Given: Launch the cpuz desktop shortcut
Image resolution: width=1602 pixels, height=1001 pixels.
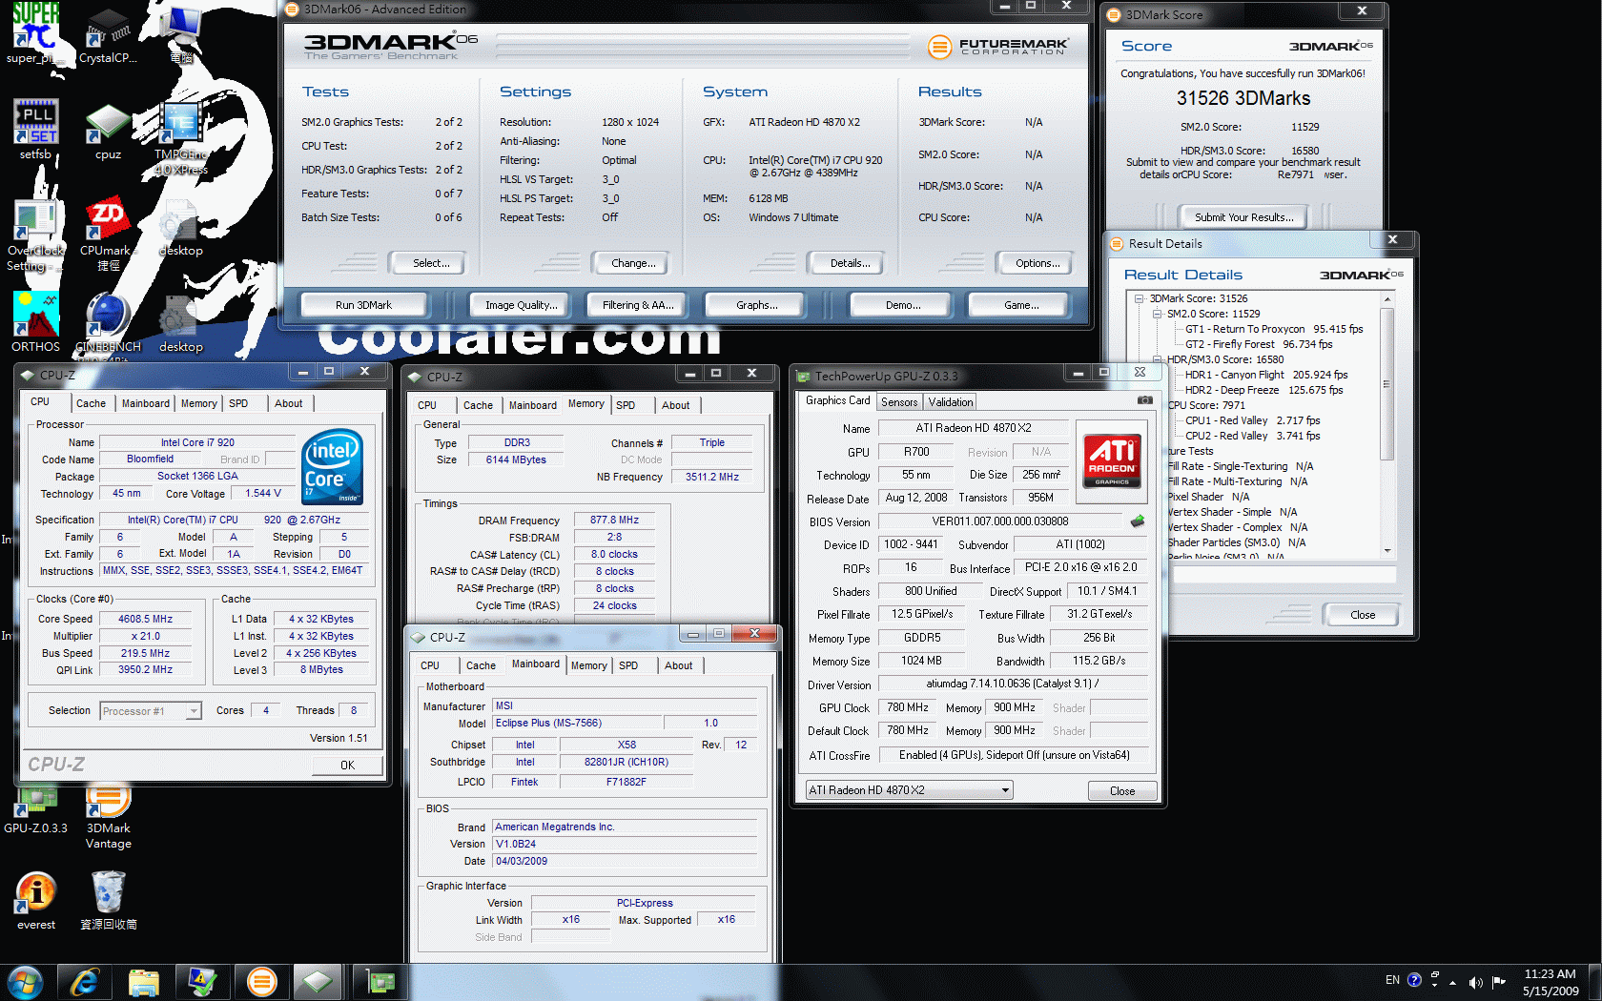Looking at the screenshot, I should [x=108, y=131].
